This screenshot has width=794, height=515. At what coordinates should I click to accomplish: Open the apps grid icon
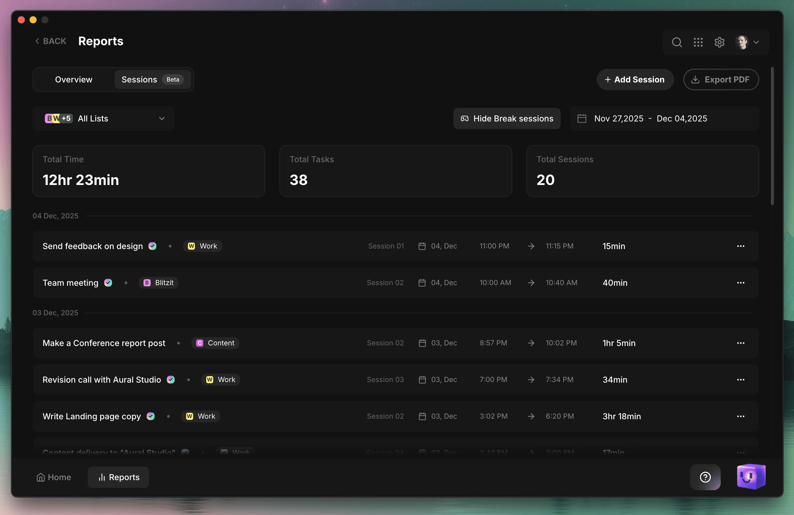[x=698, y=42]
